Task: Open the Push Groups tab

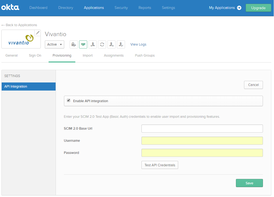Action: coord(145,56)
